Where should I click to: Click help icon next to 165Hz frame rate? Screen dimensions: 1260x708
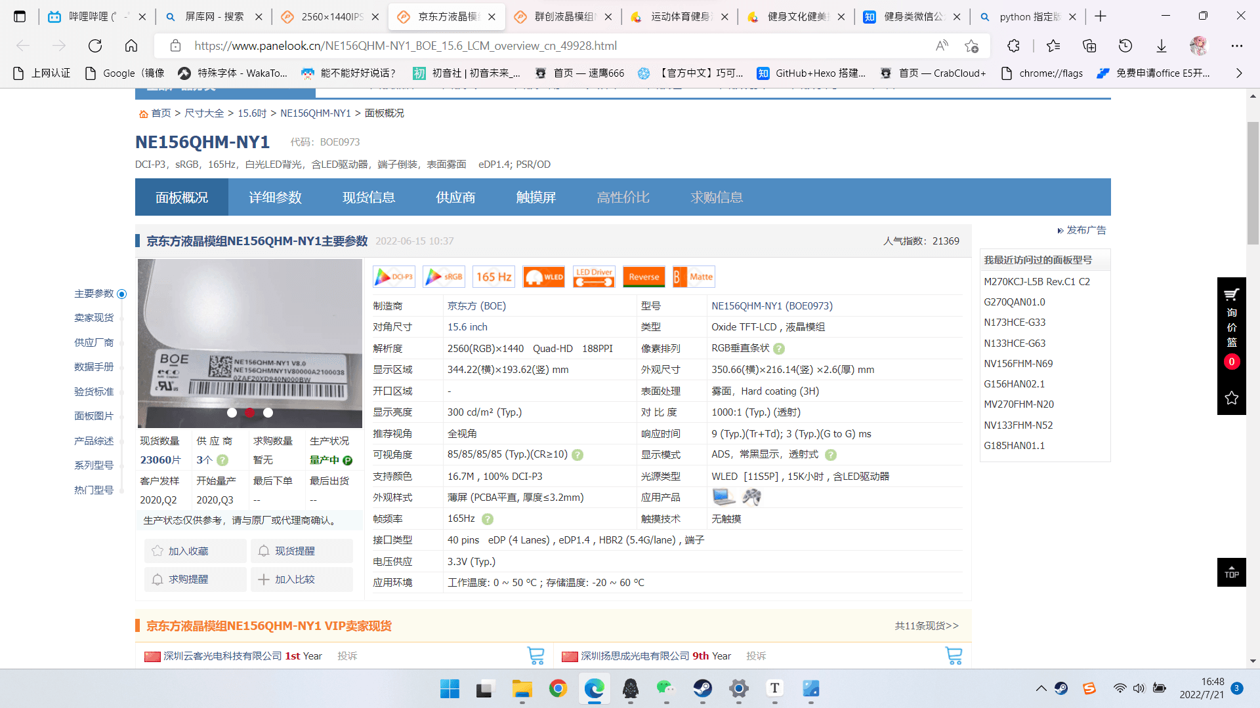(487, 519)
